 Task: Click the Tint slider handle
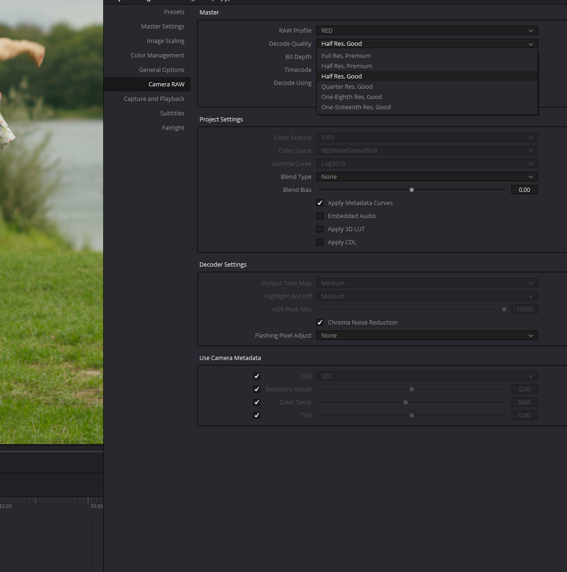[411, 415]
